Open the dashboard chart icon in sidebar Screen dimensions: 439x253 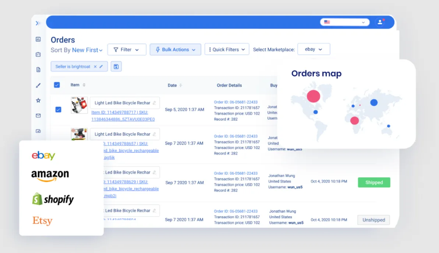click(38, 39)
